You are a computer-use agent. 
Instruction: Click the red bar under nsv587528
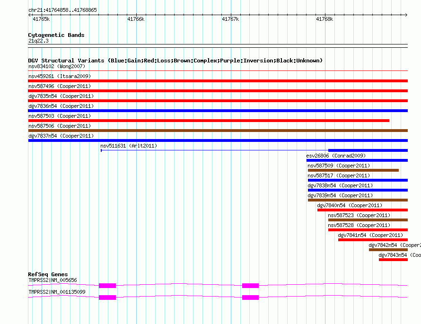click(368, 230)
